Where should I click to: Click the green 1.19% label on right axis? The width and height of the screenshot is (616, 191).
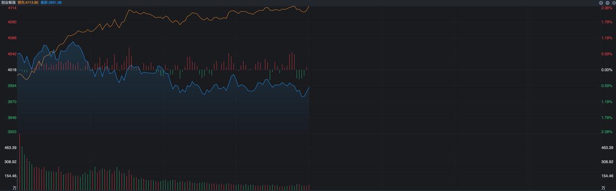(x=606, y=102)
